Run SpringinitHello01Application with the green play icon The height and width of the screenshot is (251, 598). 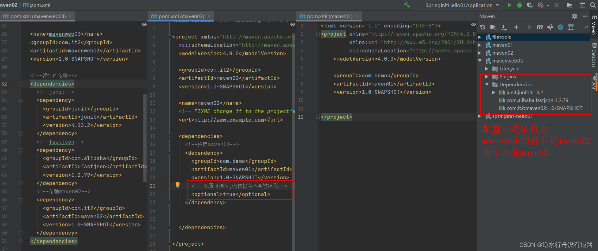509,5
